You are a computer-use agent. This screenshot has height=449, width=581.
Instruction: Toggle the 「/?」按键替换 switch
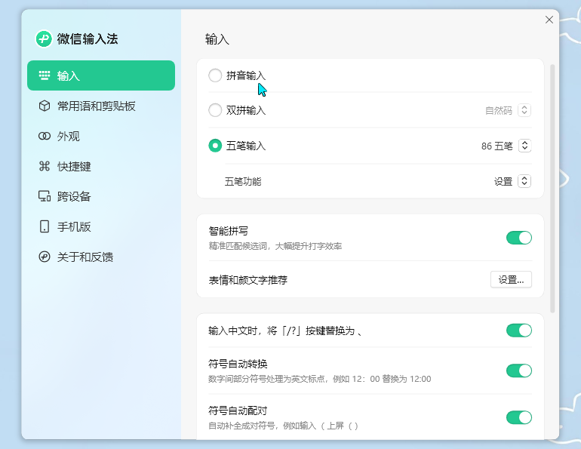point(519,331)
